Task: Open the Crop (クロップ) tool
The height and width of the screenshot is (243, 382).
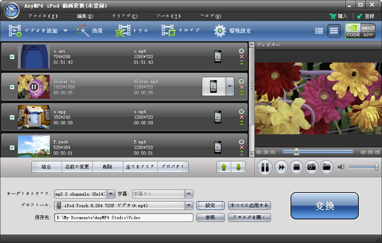Action: click(x=181, y=31)
